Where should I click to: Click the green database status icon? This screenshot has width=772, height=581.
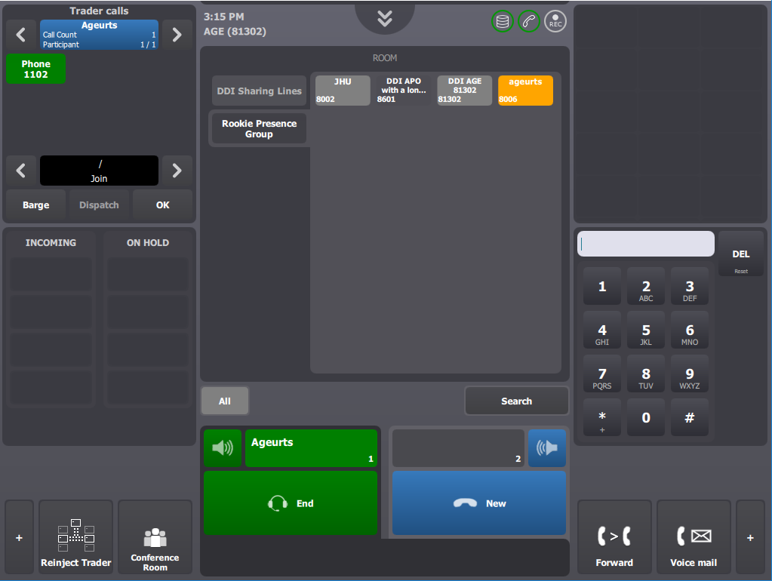coord(502,22)
